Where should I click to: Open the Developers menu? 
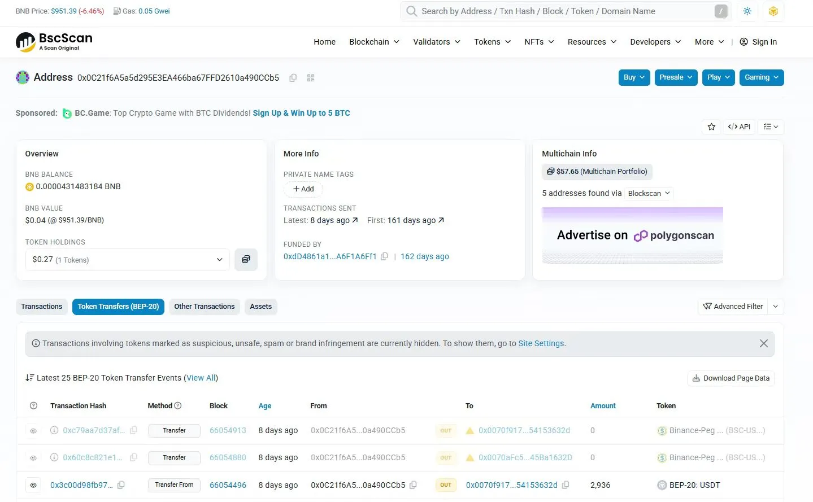(655, 42)
